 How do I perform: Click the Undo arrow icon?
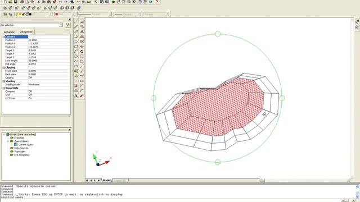[61, 2]
